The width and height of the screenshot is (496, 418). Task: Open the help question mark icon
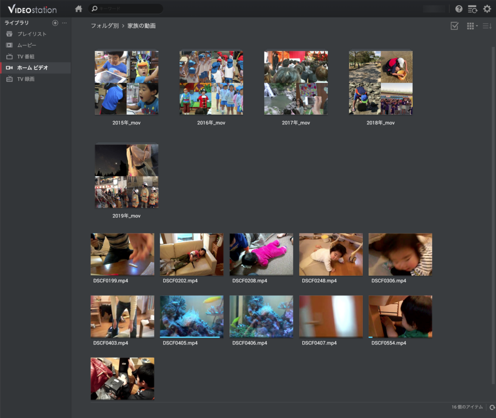pos(458,9)
